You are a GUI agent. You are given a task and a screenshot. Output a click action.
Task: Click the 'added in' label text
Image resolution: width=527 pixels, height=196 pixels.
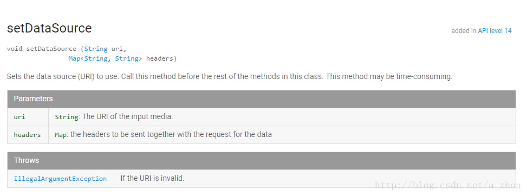tap(464, 31)
